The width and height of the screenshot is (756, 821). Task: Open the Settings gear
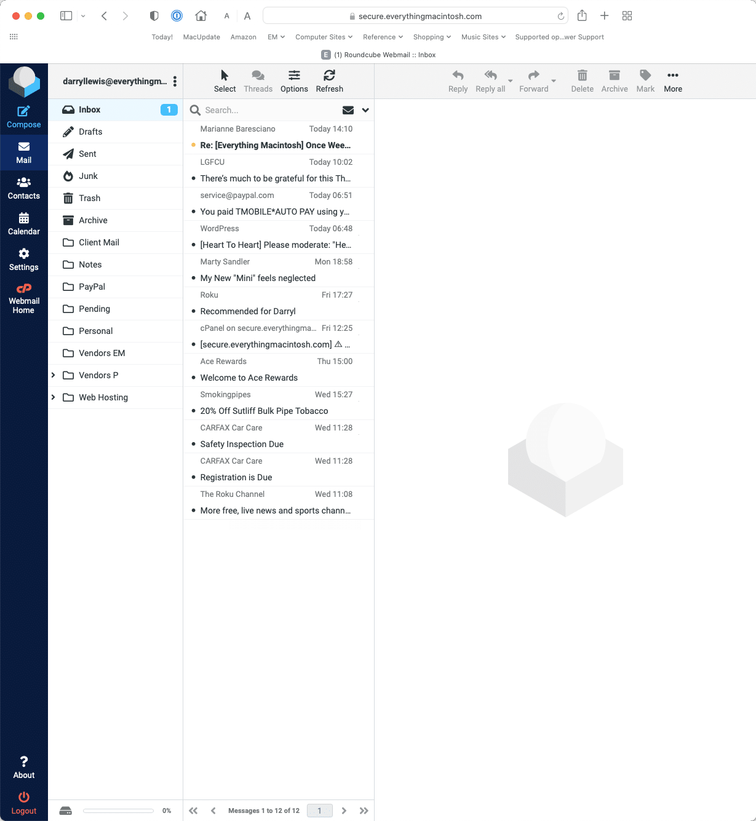point(23,260)
